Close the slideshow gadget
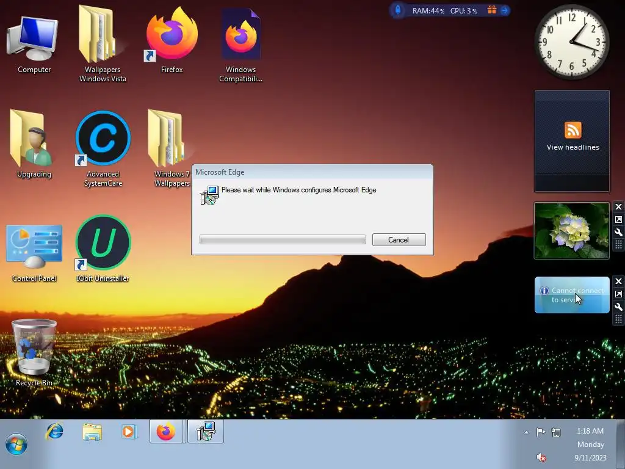Image resolution: width=625 pixels, height=469 pixels. (x=618, y=206)
